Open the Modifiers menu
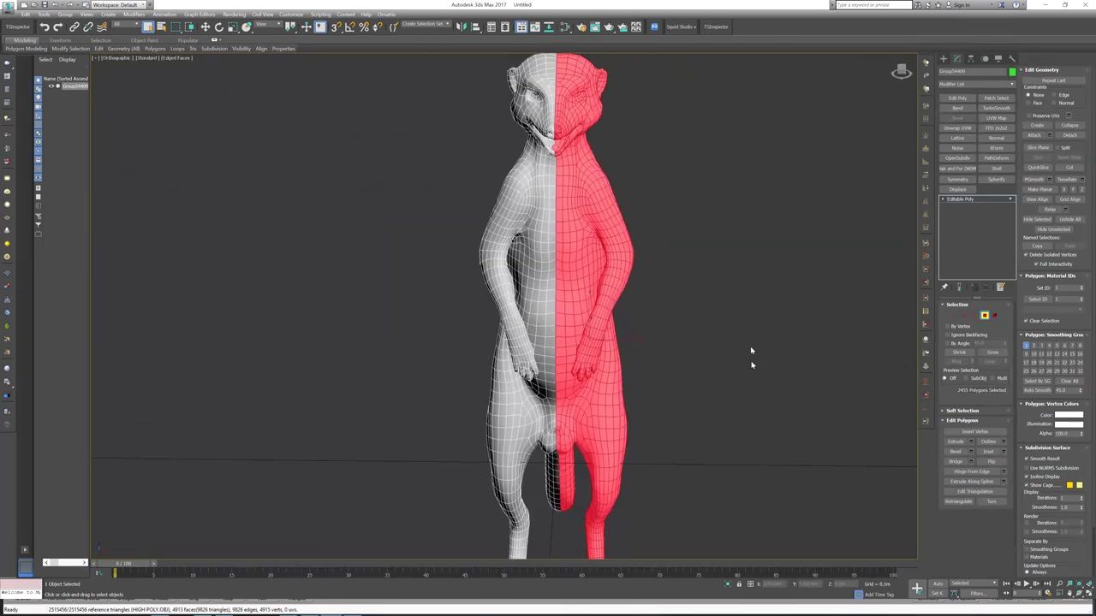1096x616 pixels. click(x=134, y=15)
